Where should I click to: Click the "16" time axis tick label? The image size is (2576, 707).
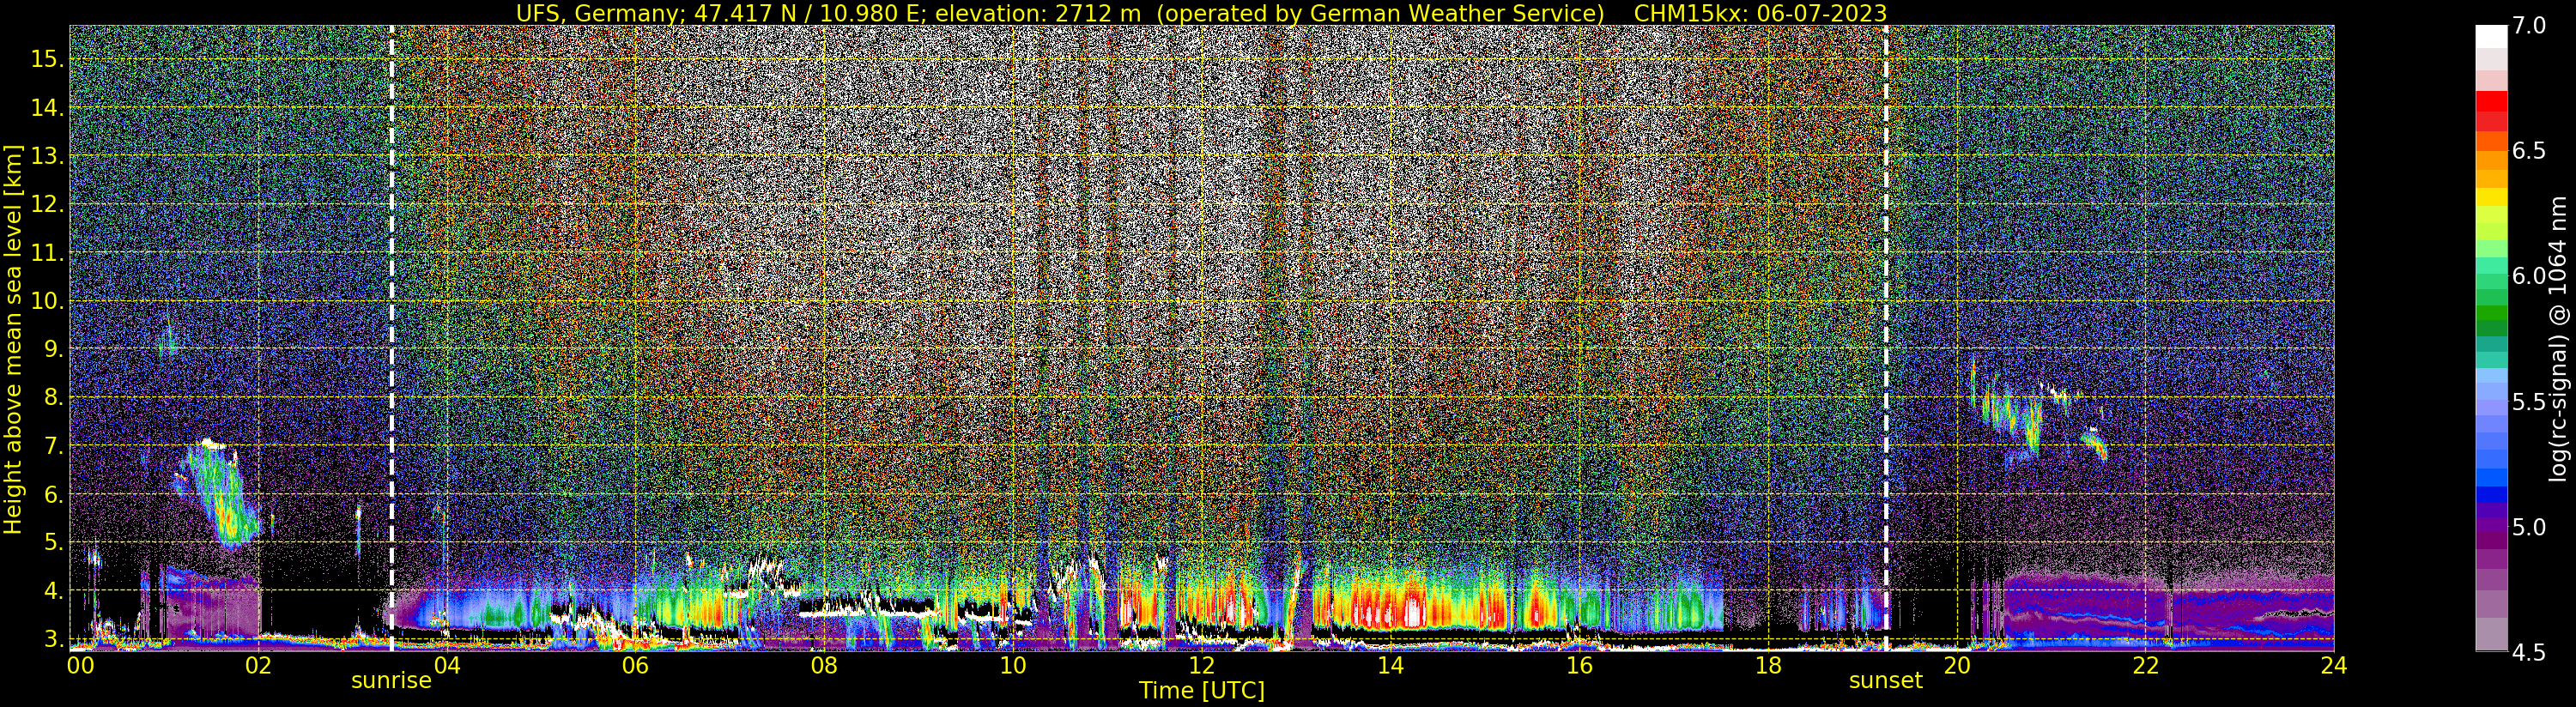[1579, 664]
